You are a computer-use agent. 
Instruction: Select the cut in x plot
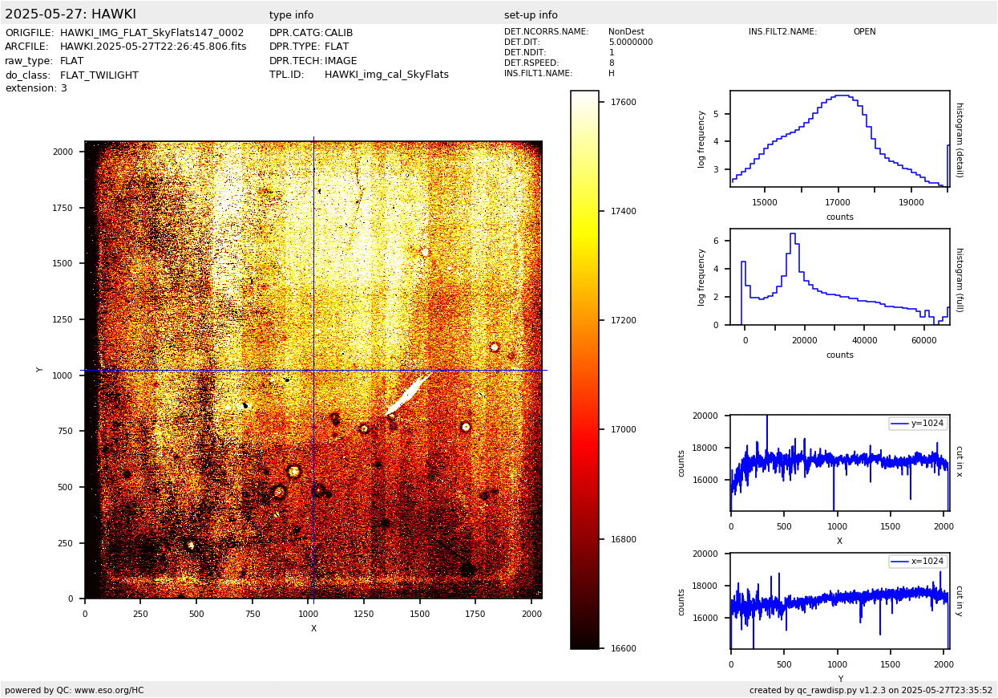pos(839,463)
